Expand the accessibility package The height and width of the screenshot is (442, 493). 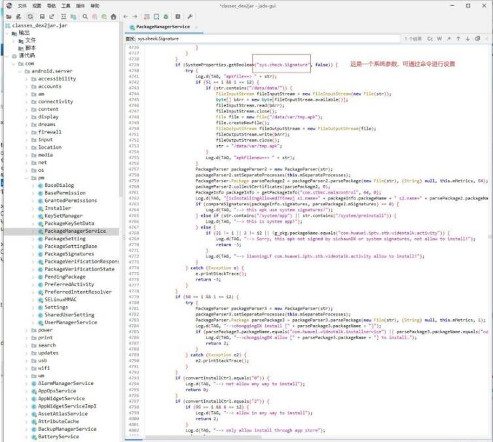coord(27,79)
